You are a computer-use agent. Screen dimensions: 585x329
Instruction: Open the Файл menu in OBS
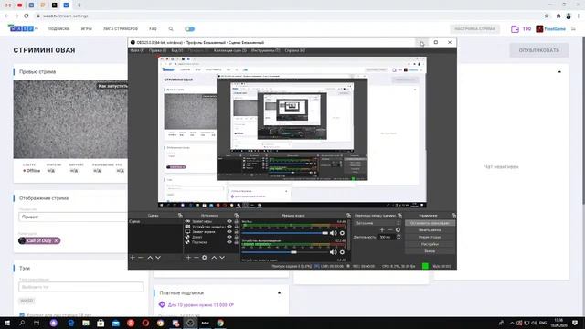(x=137, y=50)
